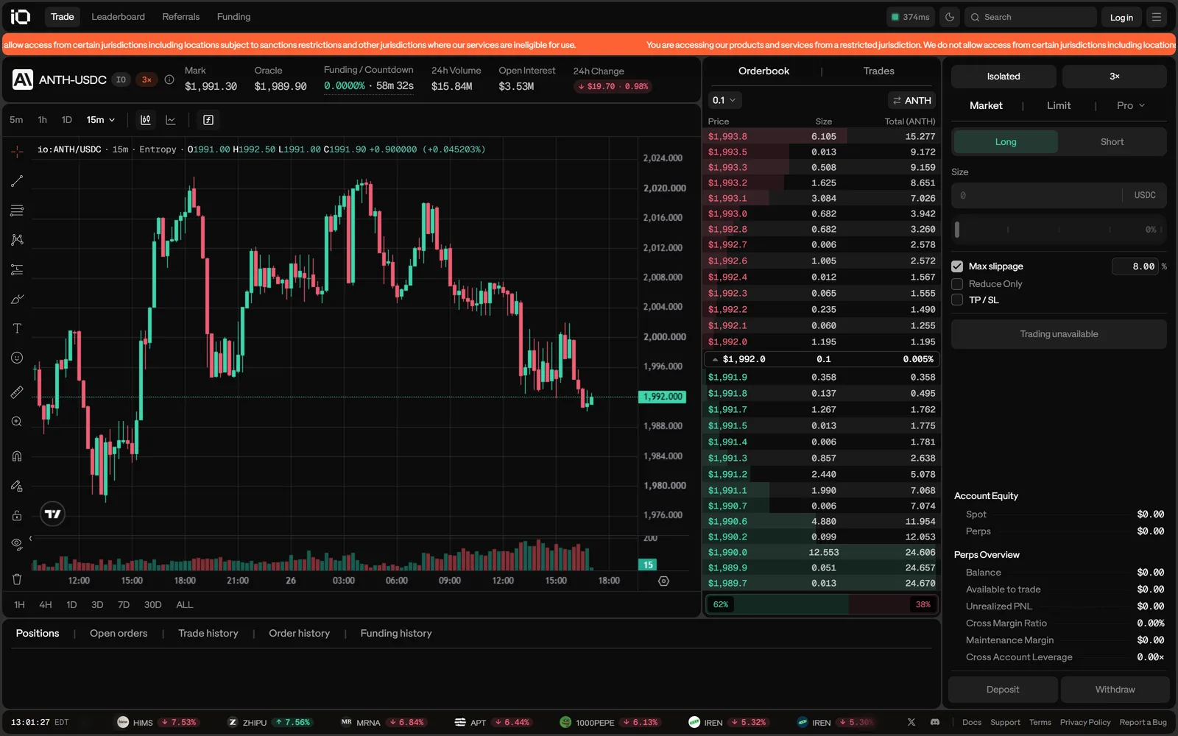Open the forecasting and measurement tool
The image size is (1178, 736).
point(17,269)
